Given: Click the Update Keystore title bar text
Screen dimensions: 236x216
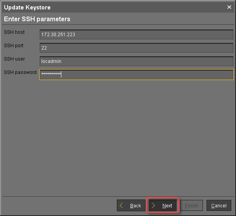Looking at the screenshot, I should 27,7.
